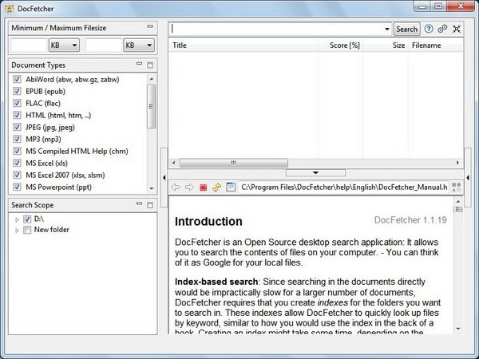Viewport: 479px width, 359px height.
Task: Go back with the preview back arrow
Action: (x=176, y=187)
